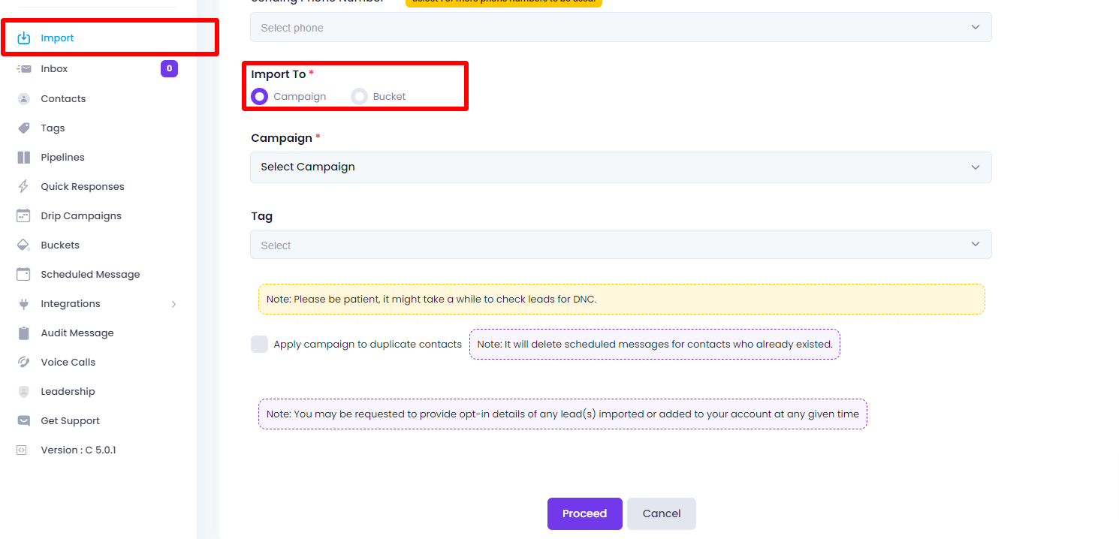The height and width of the screenshot is (539, 1119).
Task: Open the Buckets section from sidebar
Action: point(23,245)
